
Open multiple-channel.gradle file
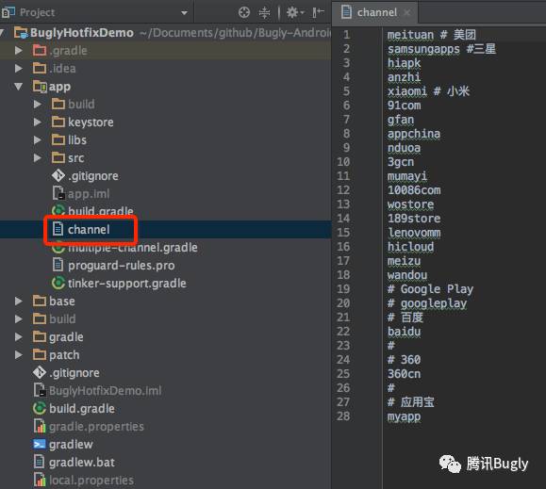point(133,248)
